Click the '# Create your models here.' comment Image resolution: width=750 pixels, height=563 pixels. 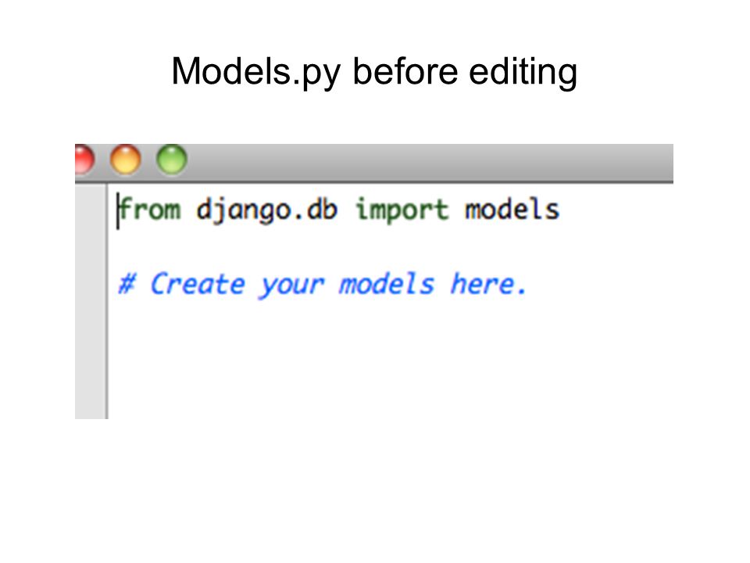tap(322, 285)
